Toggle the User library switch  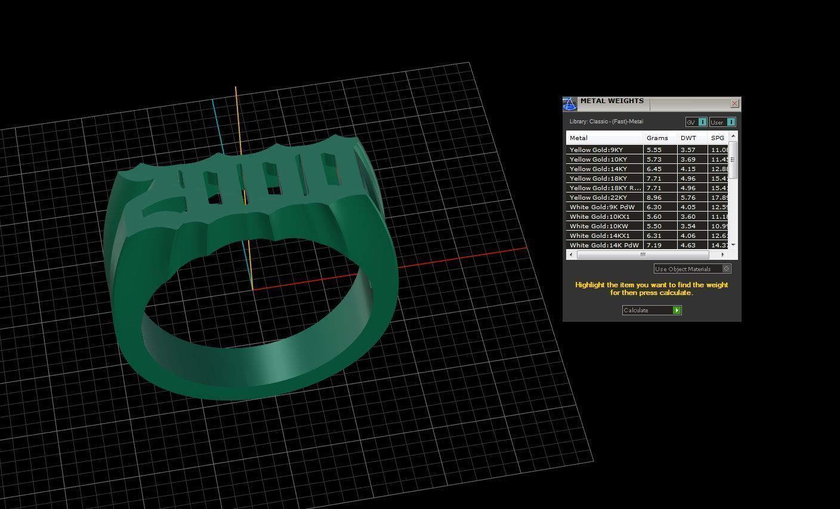(722, 122)
